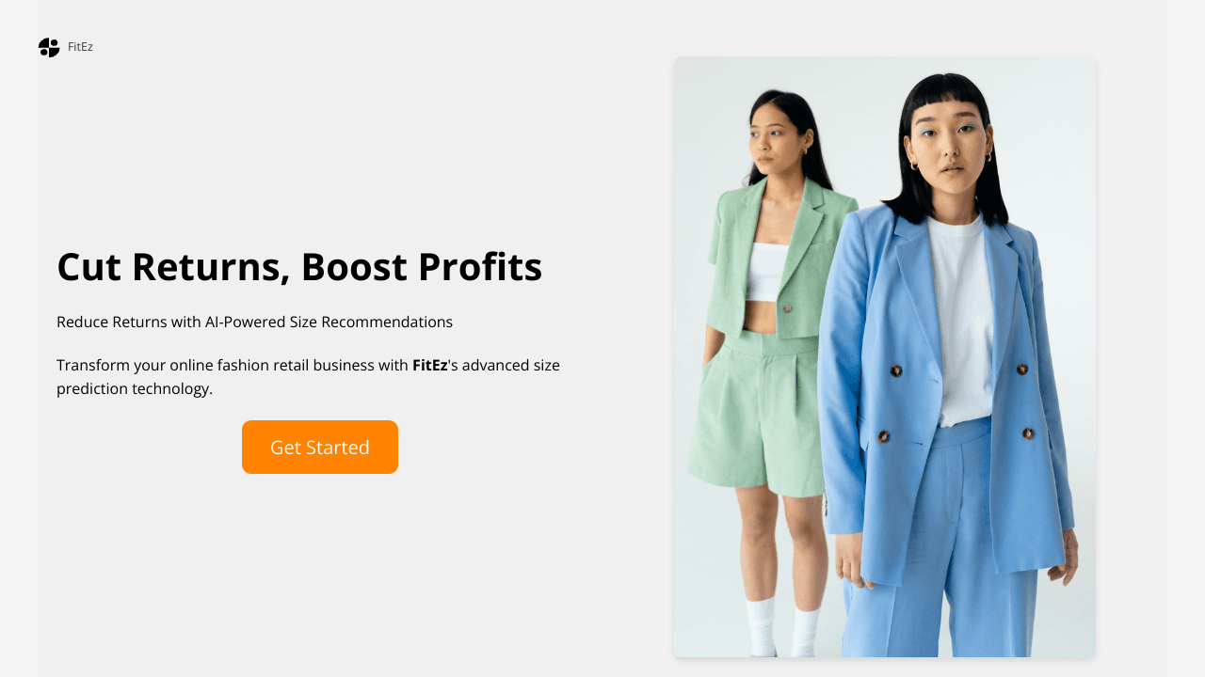Screen dimensions: 1205x677
Task: Click the white socks in the photo
Action: [782, 627]
